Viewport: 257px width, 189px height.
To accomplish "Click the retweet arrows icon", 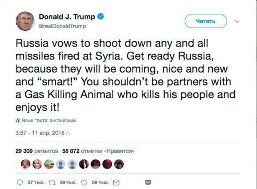I will tap(52, 183).
